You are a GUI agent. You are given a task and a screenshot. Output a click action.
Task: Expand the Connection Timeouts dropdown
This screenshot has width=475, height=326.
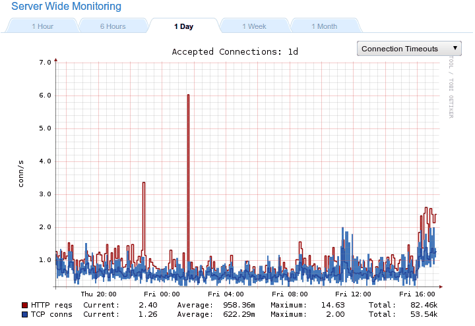[409, 49]
